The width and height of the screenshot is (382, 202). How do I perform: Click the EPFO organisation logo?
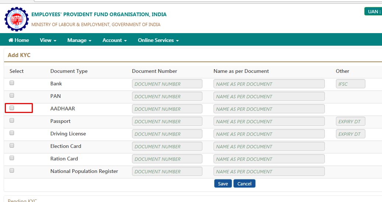pos(17,19)
